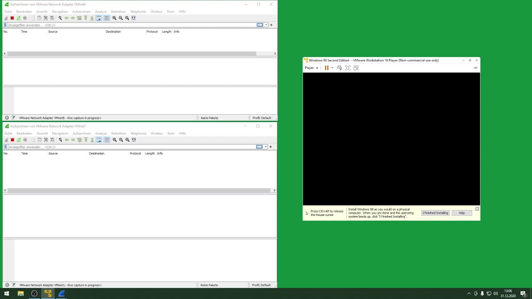Restart current capture in VMnet8 window
The height and width of the screenshot is (299, 532).
pos(18,18)
